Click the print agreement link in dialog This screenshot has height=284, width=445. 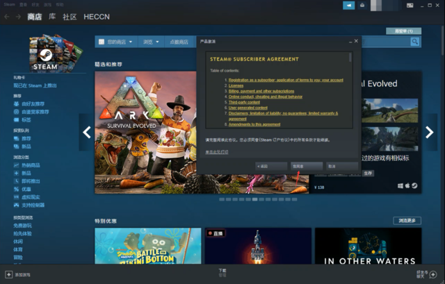pyautogui.click(x=217, y=152)
